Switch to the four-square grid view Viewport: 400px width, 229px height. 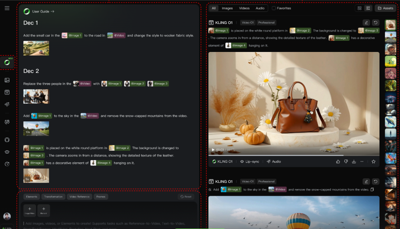coord(360,8)
